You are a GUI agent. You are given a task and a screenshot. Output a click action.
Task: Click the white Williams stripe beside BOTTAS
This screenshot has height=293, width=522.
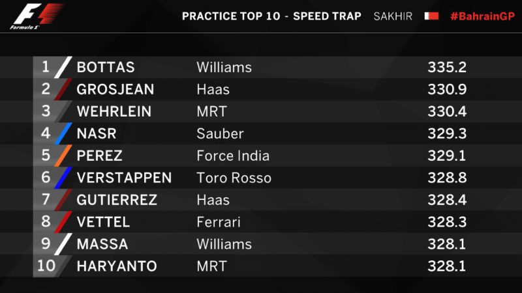pos(63,67)
